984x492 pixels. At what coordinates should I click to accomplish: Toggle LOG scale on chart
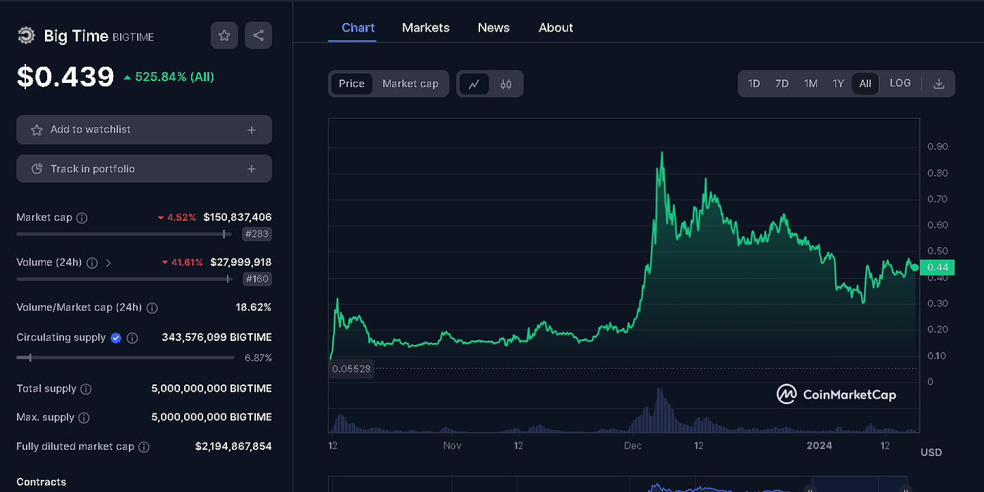[x=900, y=83]
